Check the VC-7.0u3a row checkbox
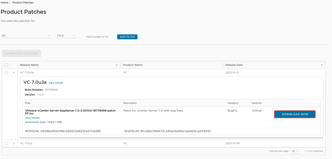Screen dimensions: 332x159 (x=6, y=73)
